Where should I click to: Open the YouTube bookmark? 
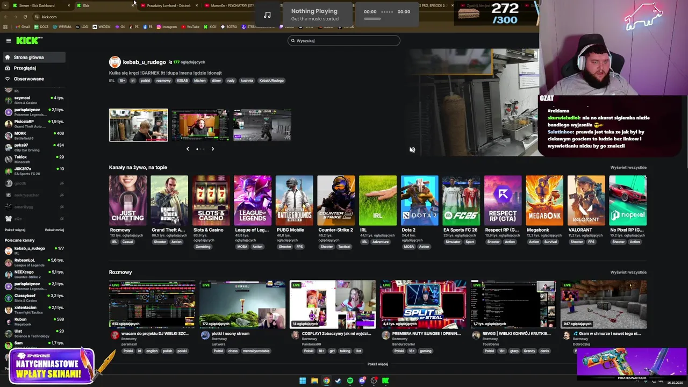[191, 27]
